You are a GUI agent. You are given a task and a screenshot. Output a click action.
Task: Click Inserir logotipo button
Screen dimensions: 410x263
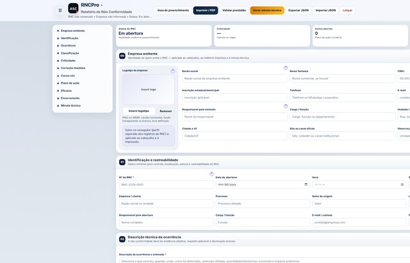[139, 111]
